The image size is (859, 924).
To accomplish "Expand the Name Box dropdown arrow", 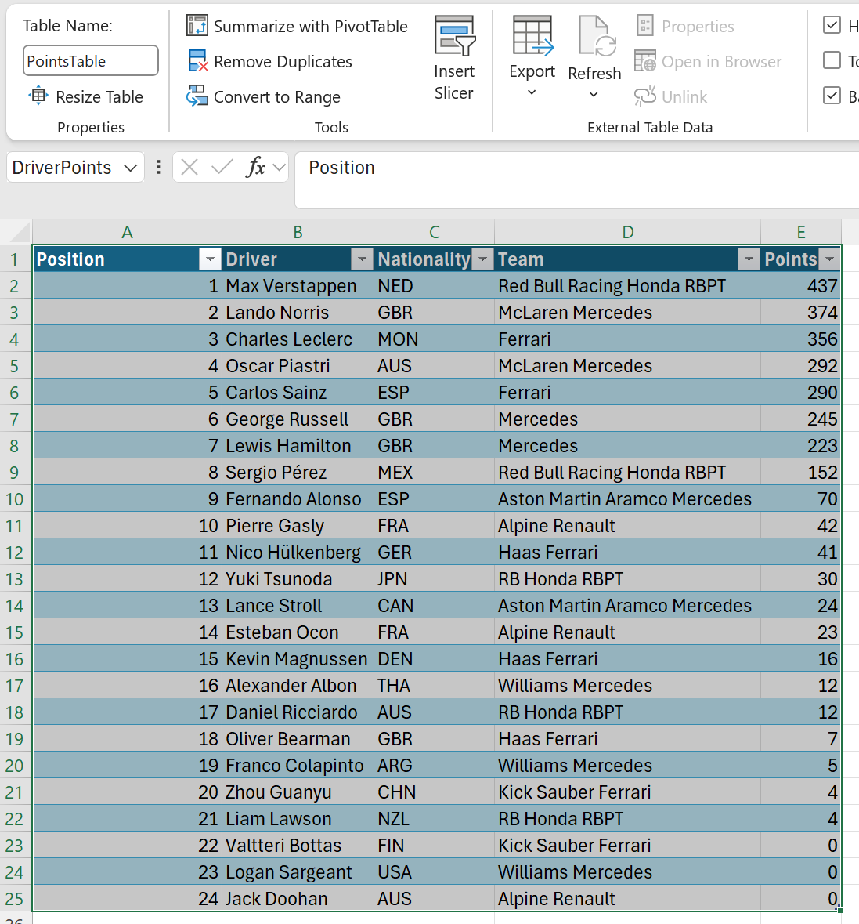I will (131, 168).
